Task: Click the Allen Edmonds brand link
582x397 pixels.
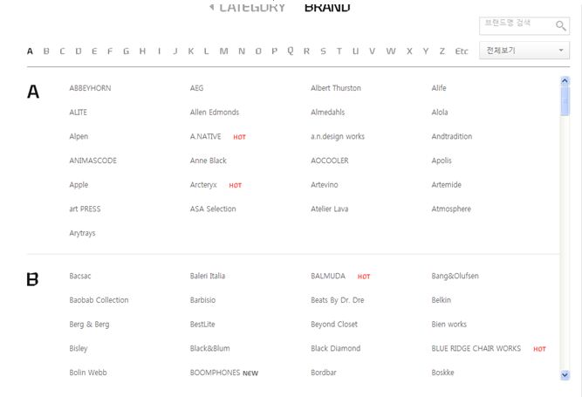Action: (214, 113)
